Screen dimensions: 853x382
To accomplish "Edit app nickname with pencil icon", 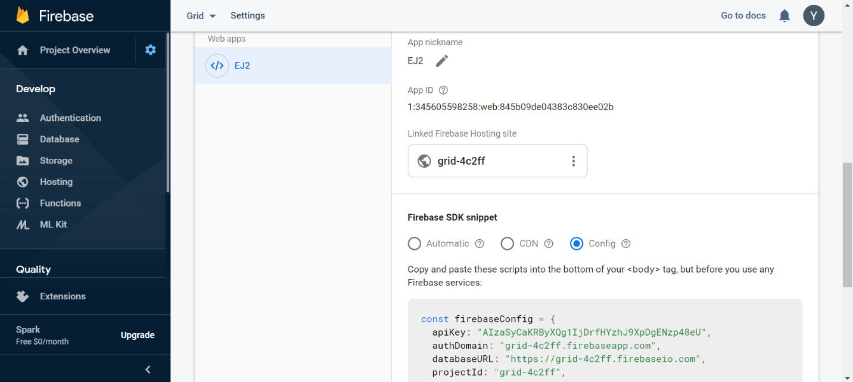I will tap(441, 61).
